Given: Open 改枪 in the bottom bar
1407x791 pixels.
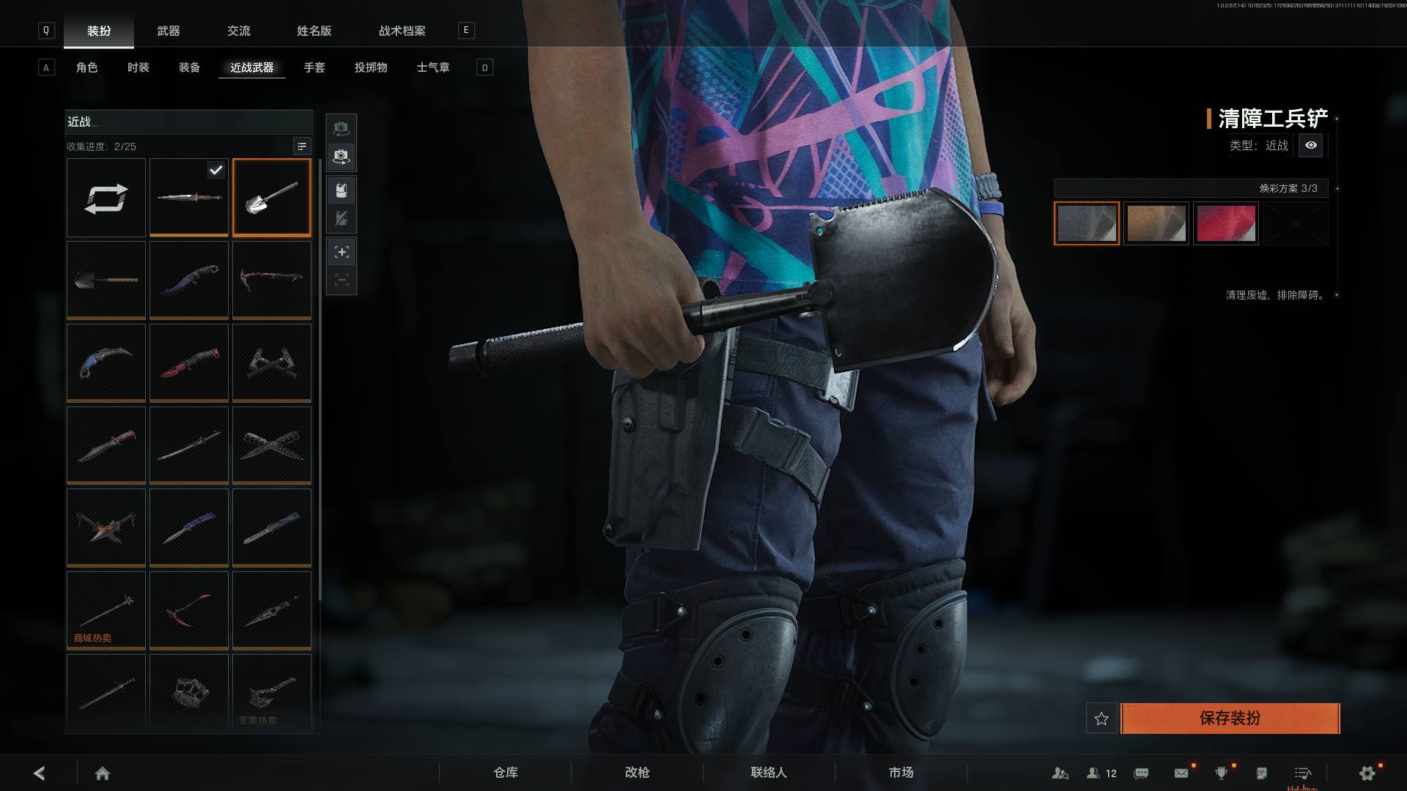Looking at the screenshot, I should coord(638,773).
